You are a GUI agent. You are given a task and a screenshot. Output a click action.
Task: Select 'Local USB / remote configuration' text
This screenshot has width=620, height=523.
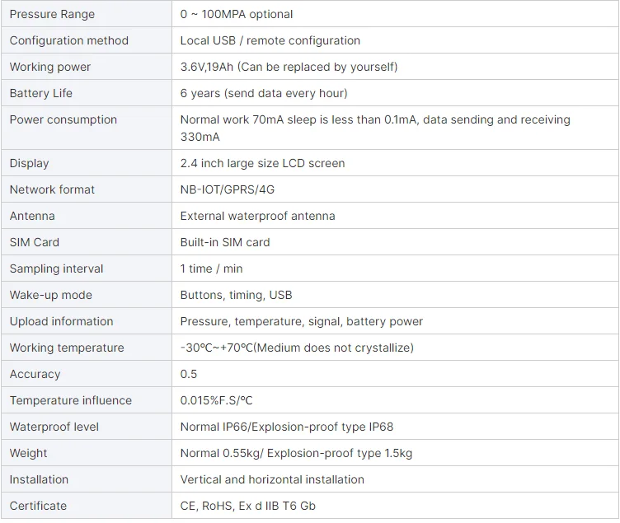[x=270, y=40]
